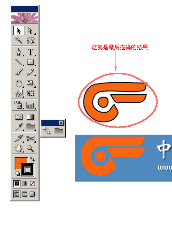Activate the Type tool
The height and width of the screenshot is (229, 172).
(x=31, y=52)
